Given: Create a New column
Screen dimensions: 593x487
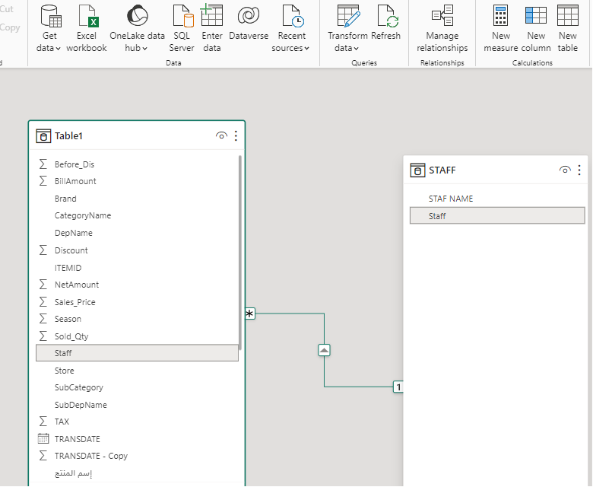Looking at the screenshot, I should pos(536,29).
